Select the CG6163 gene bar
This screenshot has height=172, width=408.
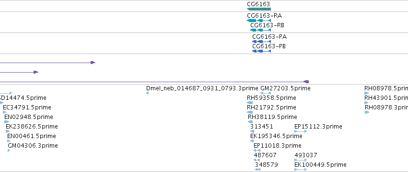click(x=259, y=9)
